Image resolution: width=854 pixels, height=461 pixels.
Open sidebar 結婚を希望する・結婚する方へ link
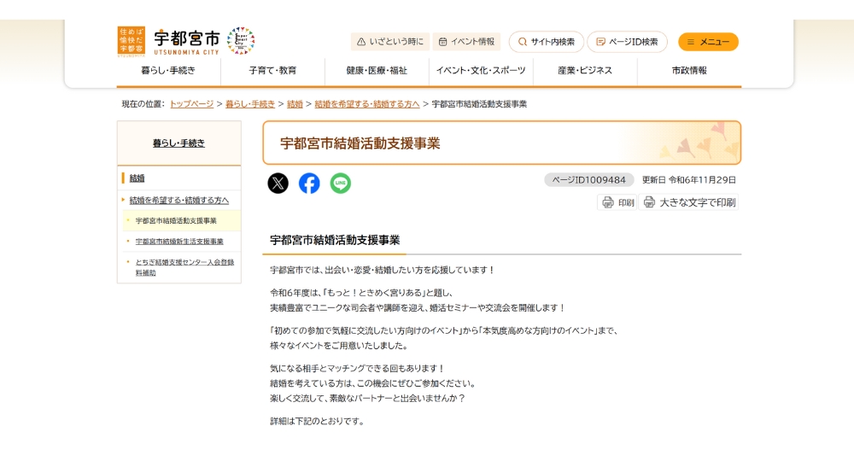pos(179,201)
